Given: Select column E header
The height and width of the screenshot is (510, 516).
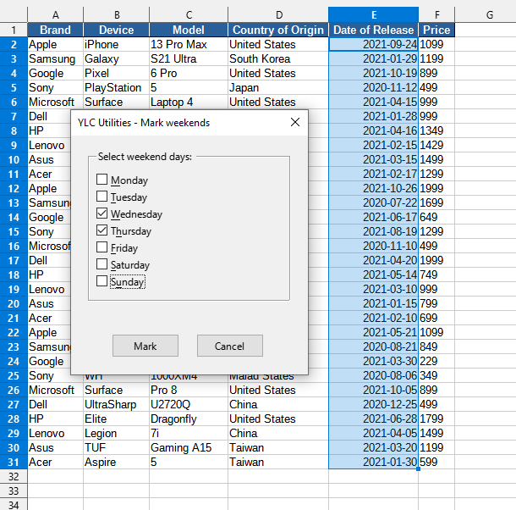Looking at the screenshot, I should pos(373,14).
